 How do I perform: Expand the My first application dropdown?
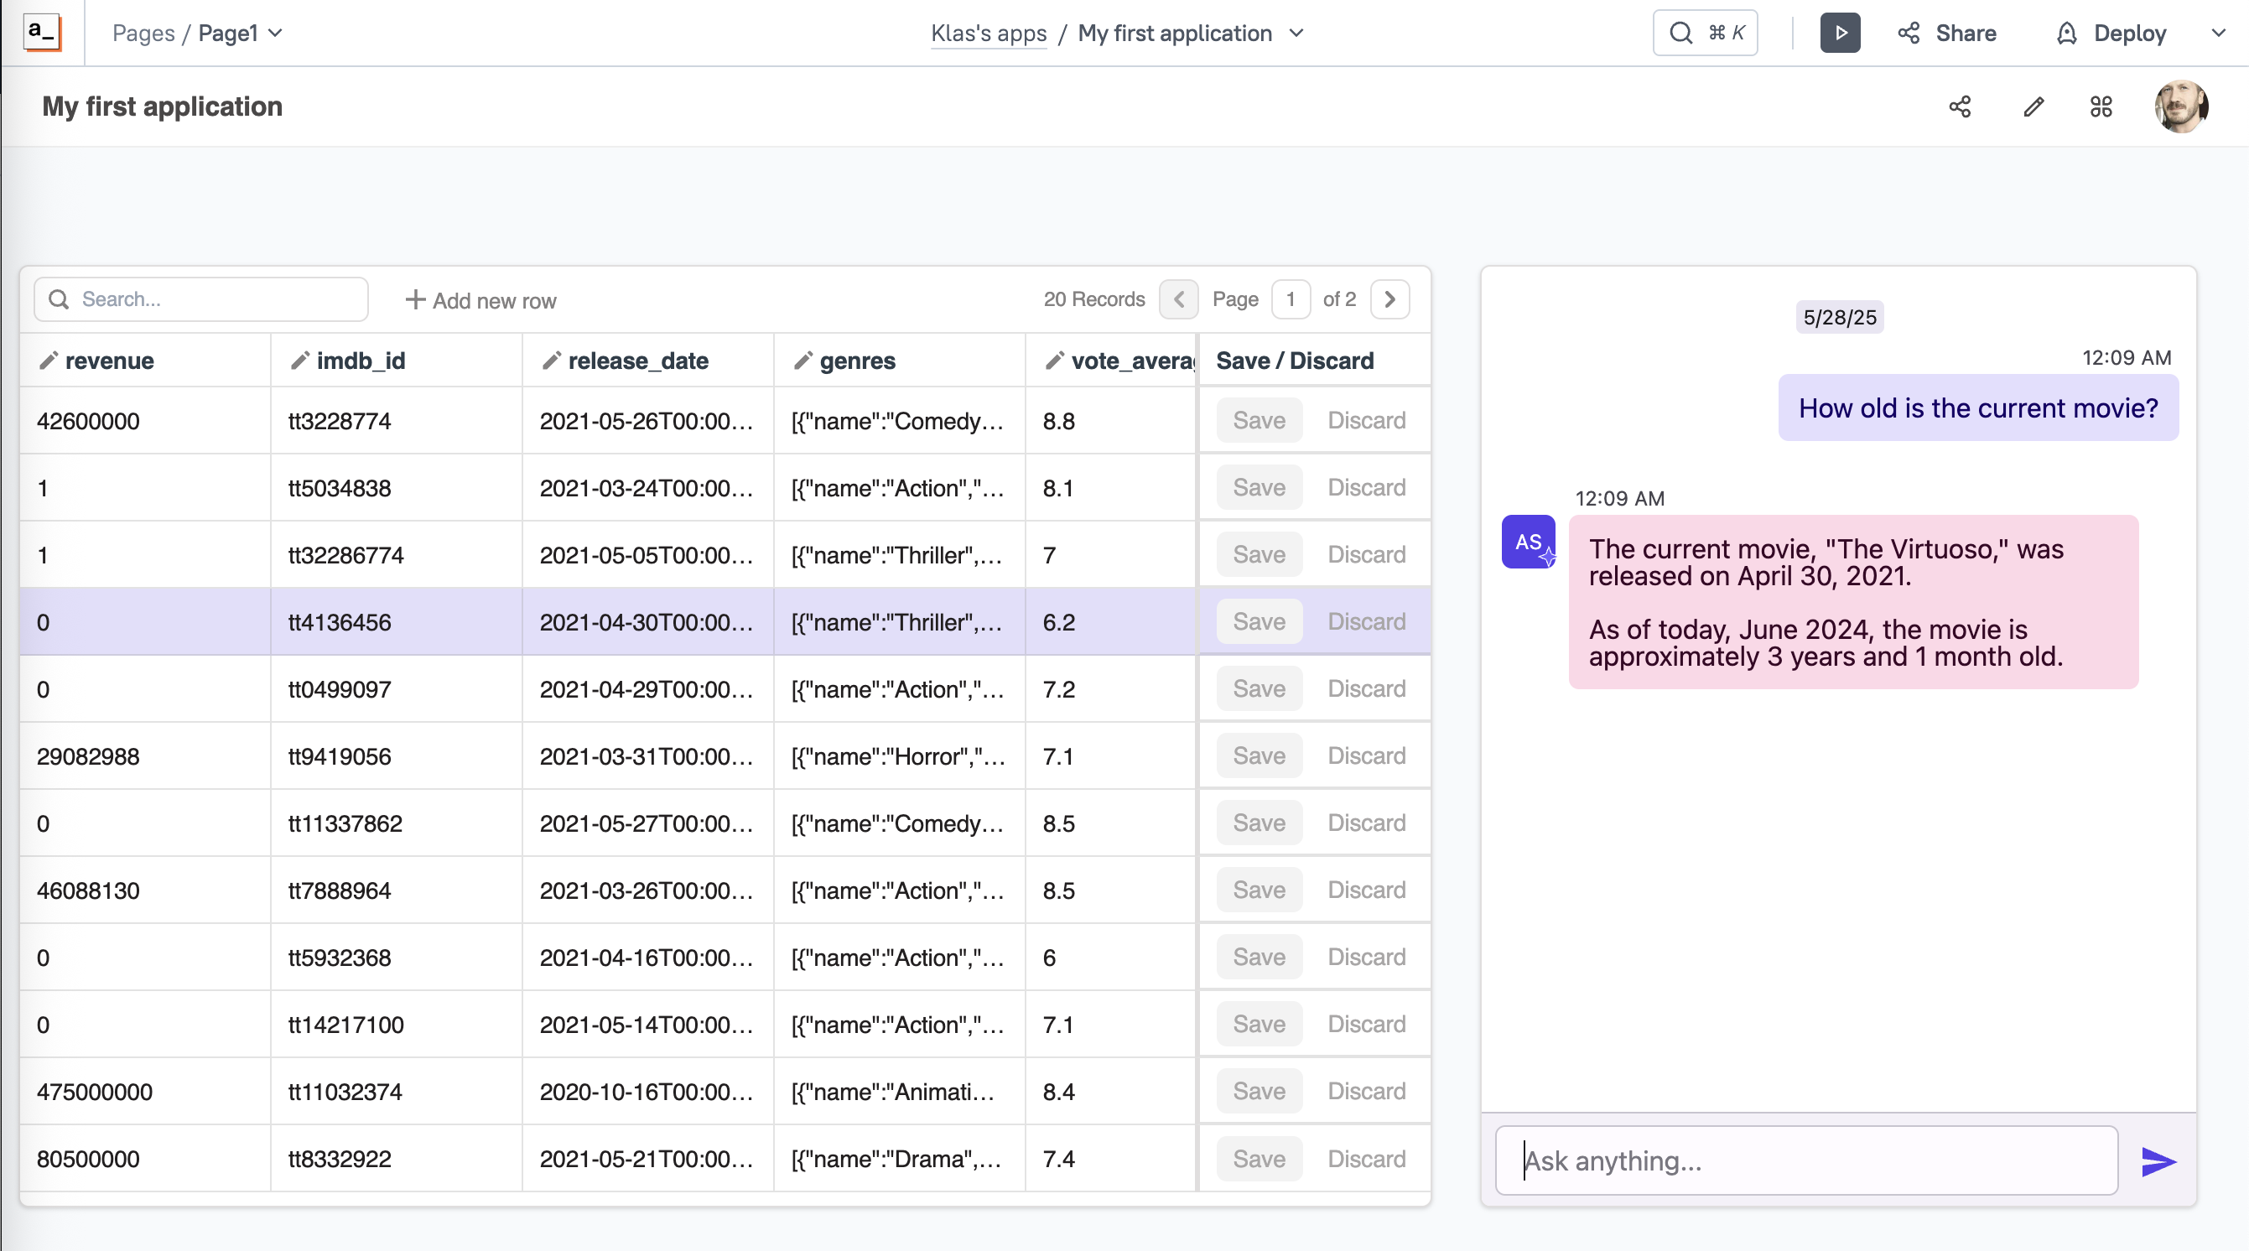click(x=1298, y=33)
